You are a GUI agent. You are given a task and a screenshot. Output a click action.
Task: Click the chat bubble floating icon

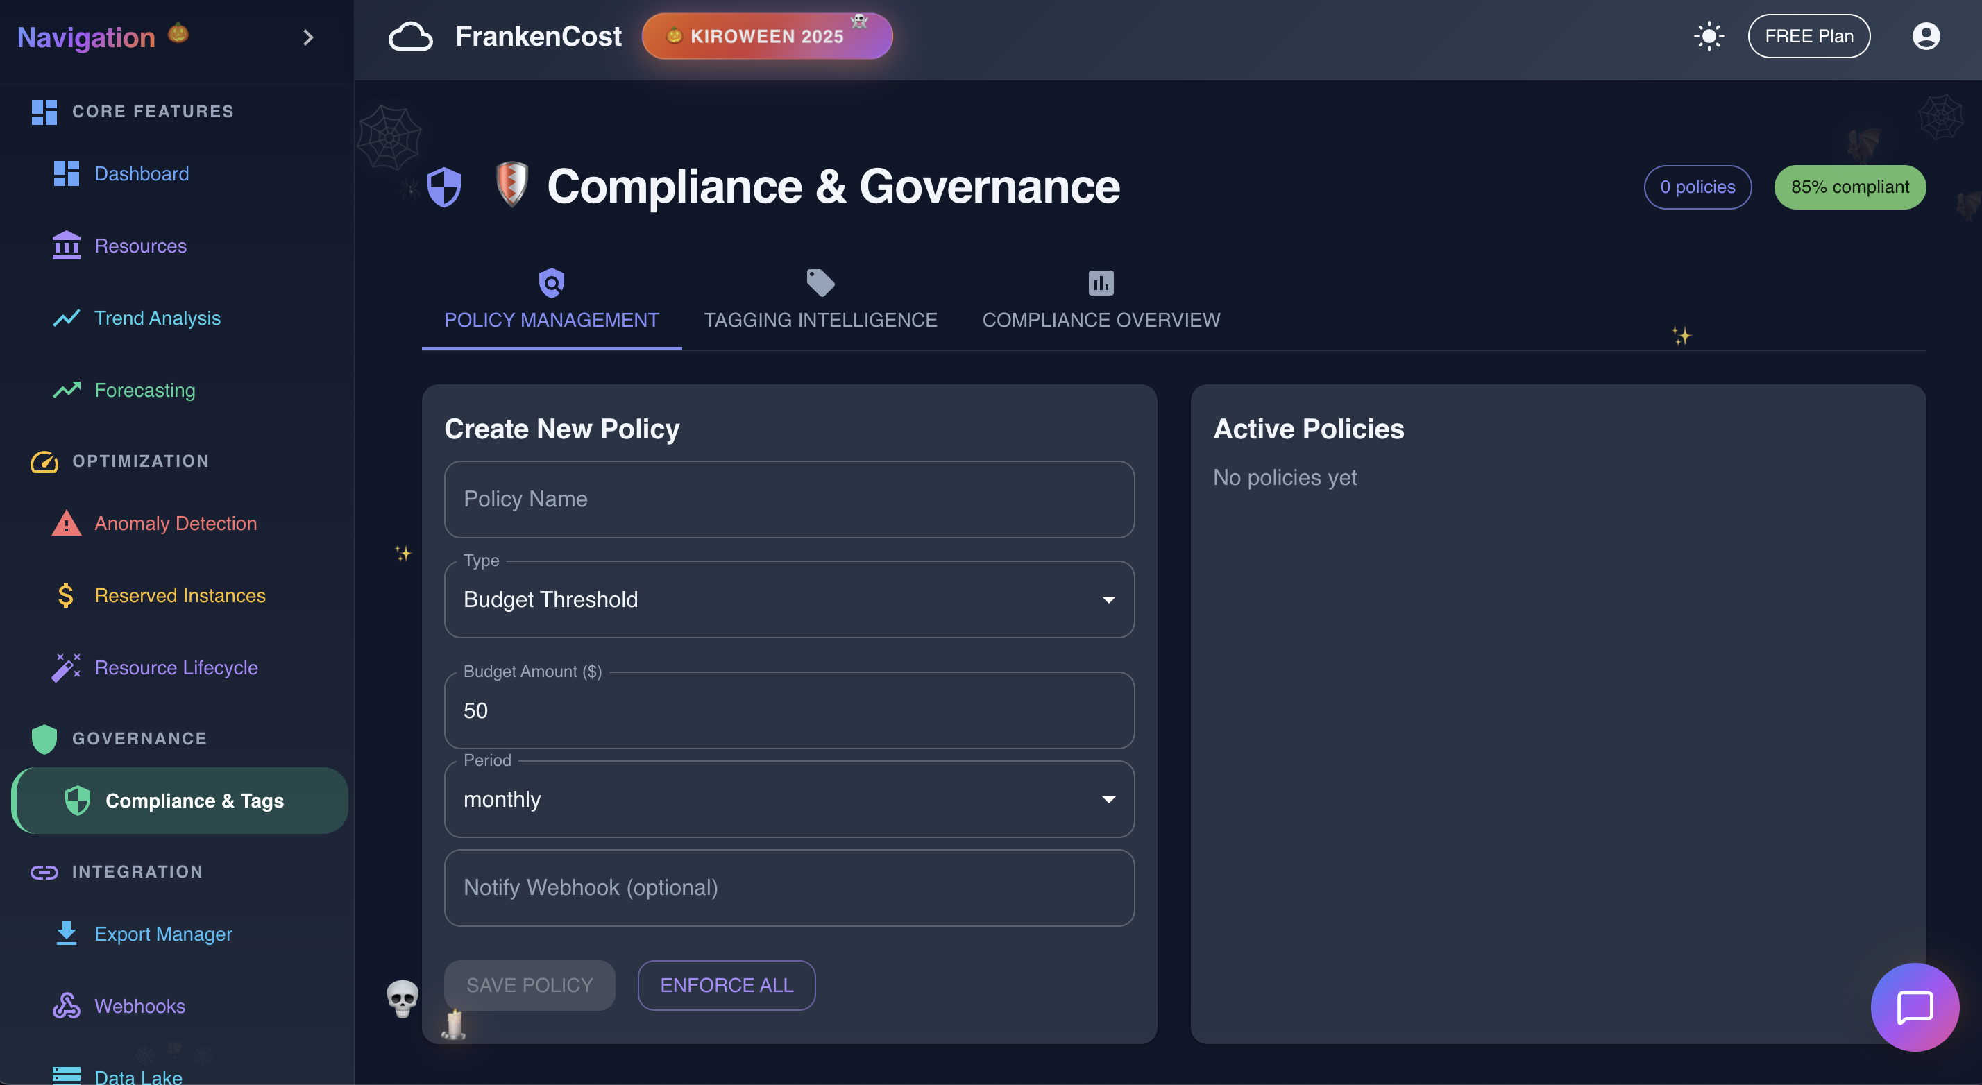point(1913,1007)
